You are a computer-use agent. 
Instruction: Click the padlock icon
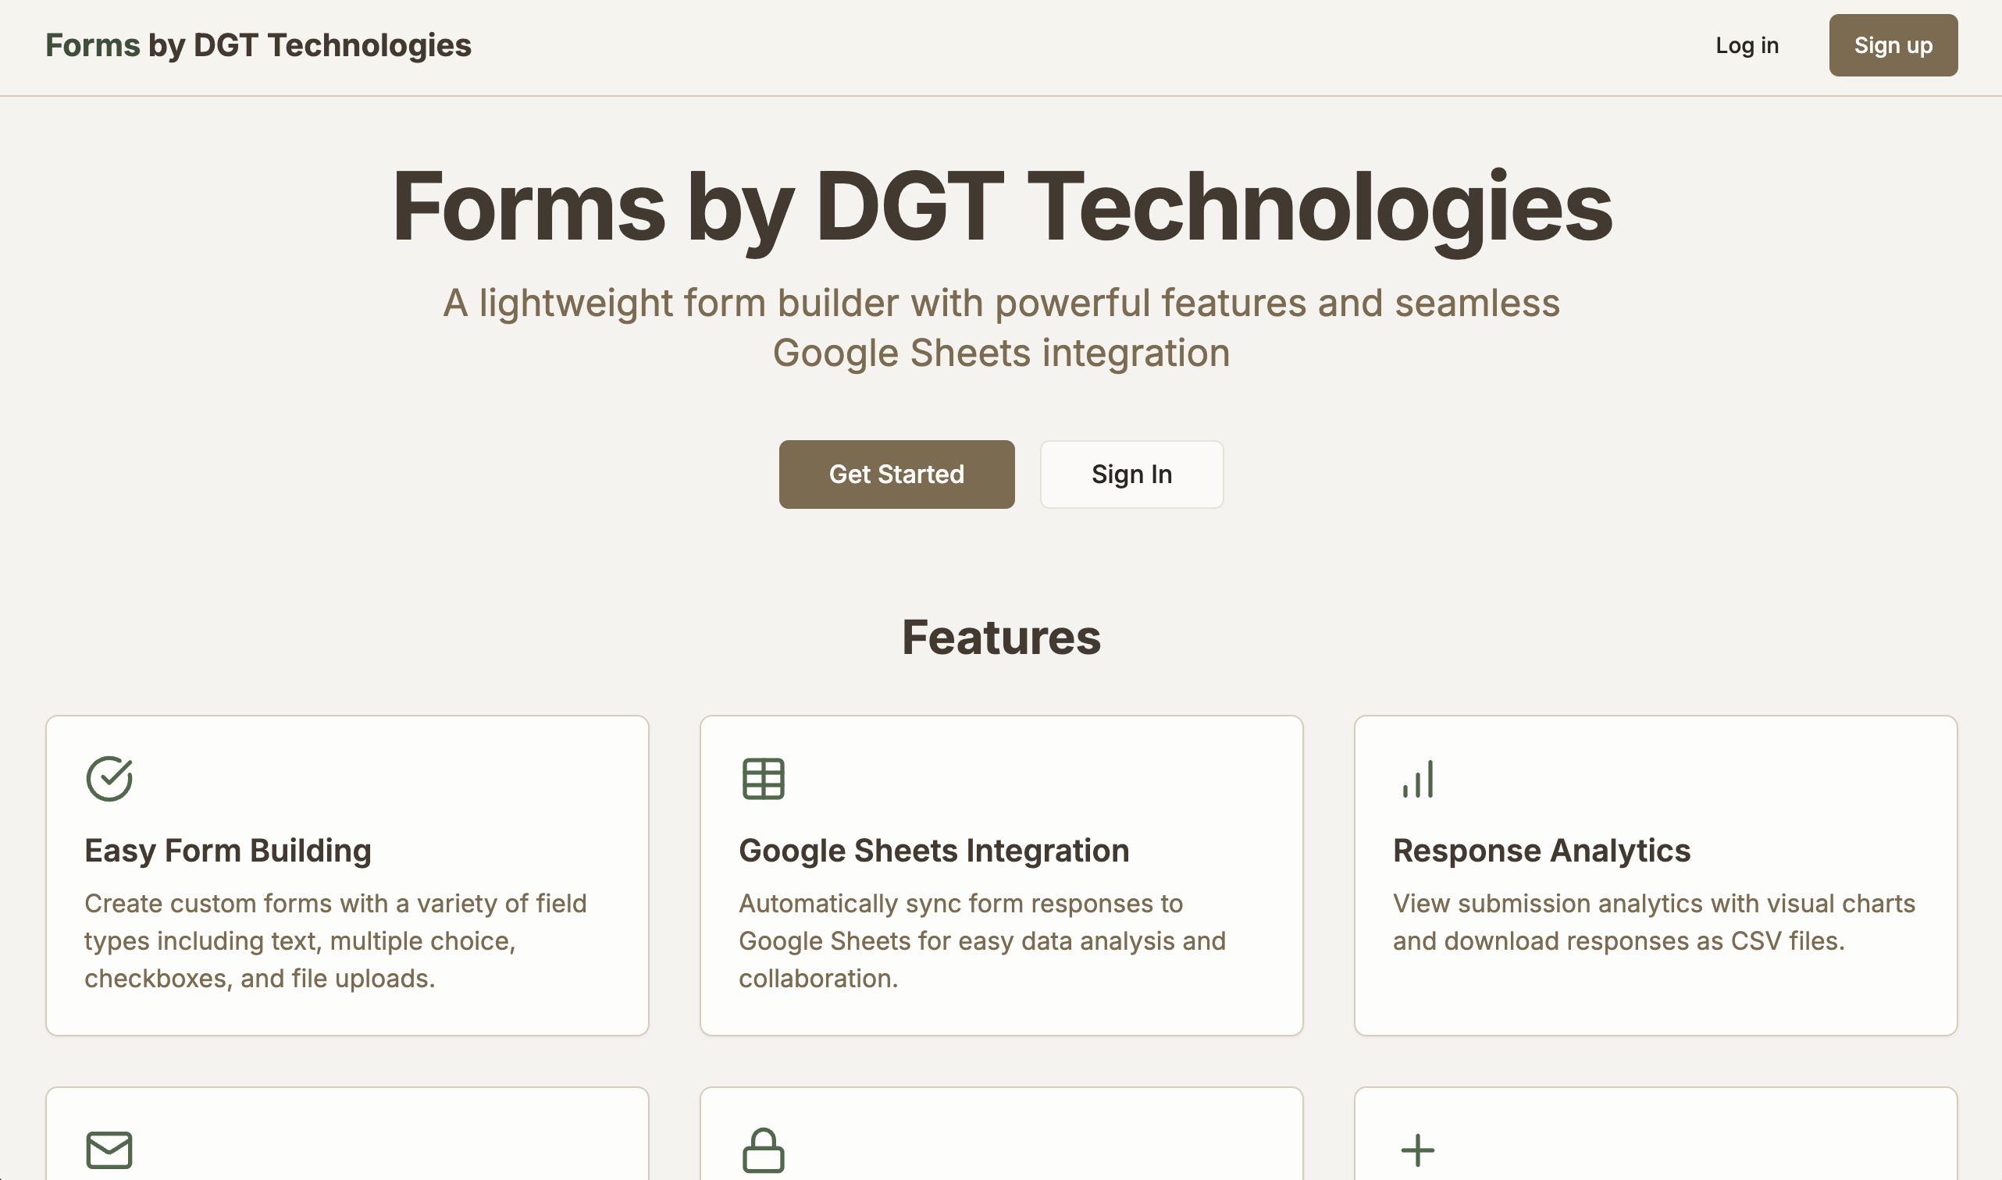coord(763,1150)
